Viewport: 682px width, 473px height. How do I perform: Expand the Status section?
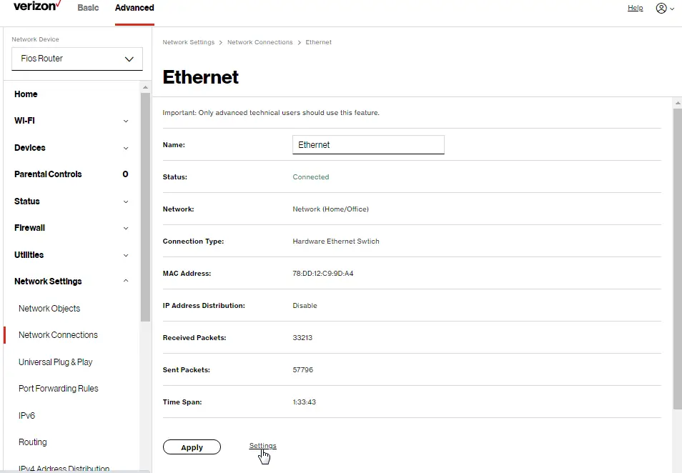(x=69, y=201)
